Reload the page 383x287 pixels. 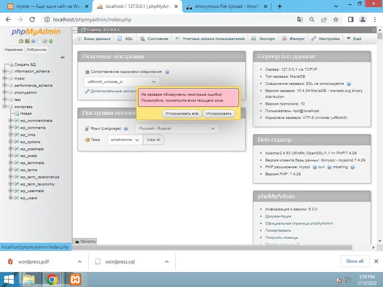(x=32, y=19)
